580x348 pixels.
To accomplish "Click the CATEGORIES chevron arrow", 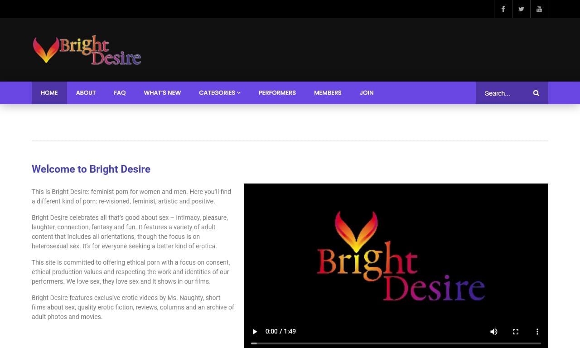I will coord(238,93).
